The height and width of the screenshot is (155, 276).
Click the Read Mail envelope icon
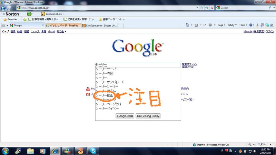click(205, 25)
